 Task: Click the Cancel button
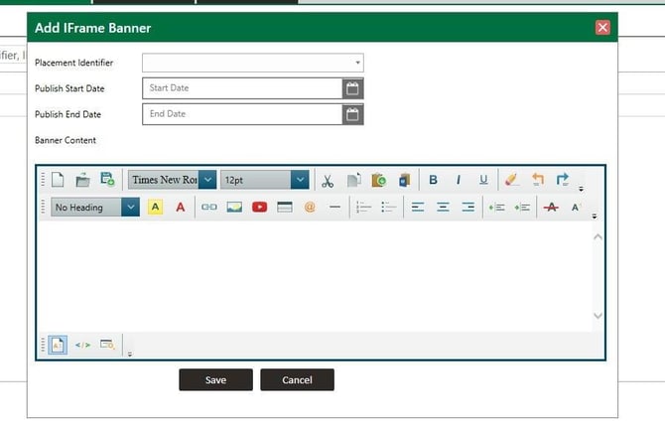[297, 379]
